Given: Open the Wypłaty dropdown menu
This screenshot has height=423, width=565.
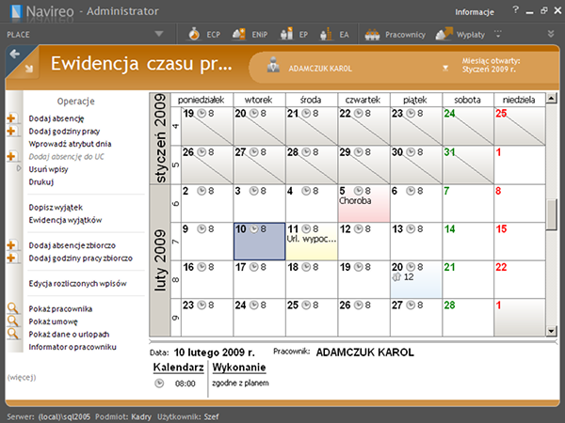Looking at the screenshot, I should coord(493,35).
